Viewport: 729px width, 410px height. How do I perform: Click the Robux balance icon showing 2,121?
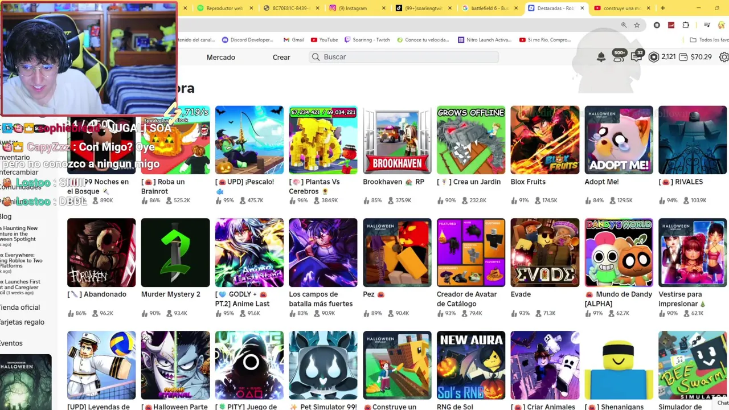tap(654, 57)
